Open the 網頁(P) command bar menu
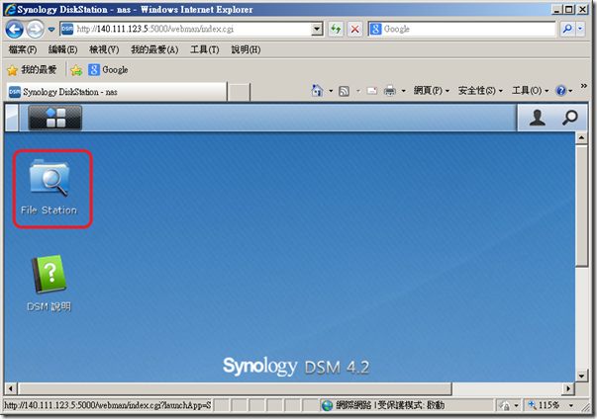 432,91
